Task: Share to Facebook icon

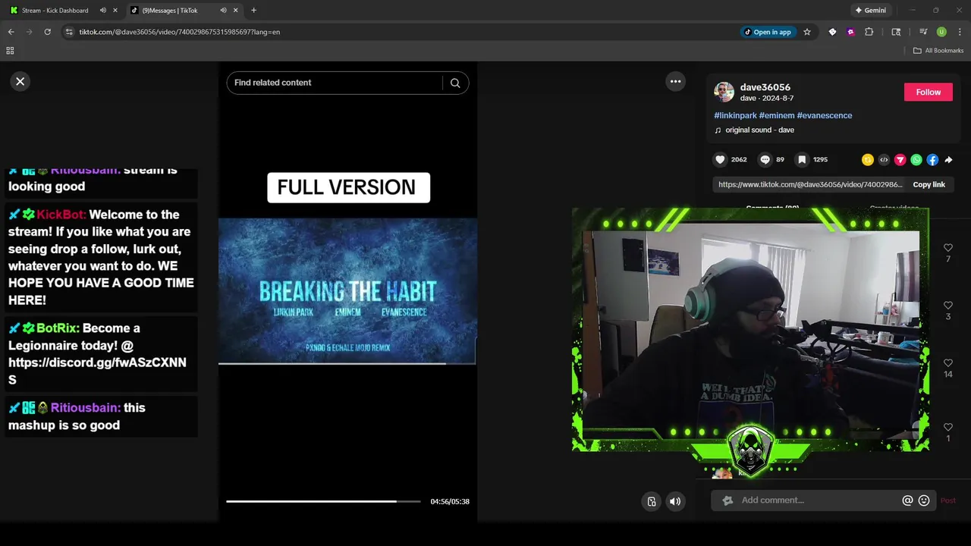Action: click(932, 159)
